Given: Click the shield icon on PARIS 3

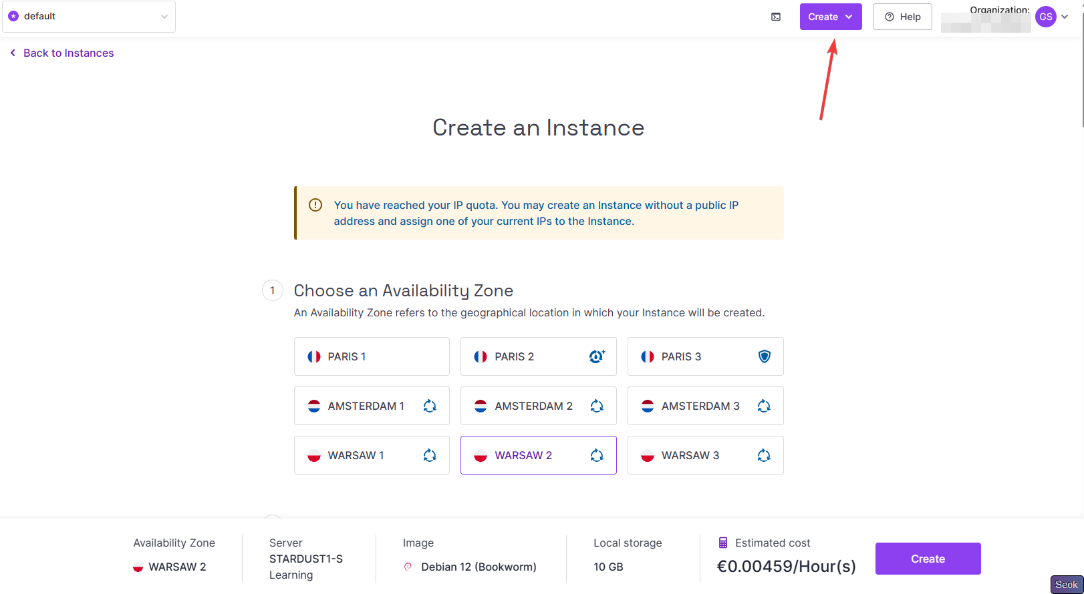Looking at the screenshot, I should click(765, 356).
